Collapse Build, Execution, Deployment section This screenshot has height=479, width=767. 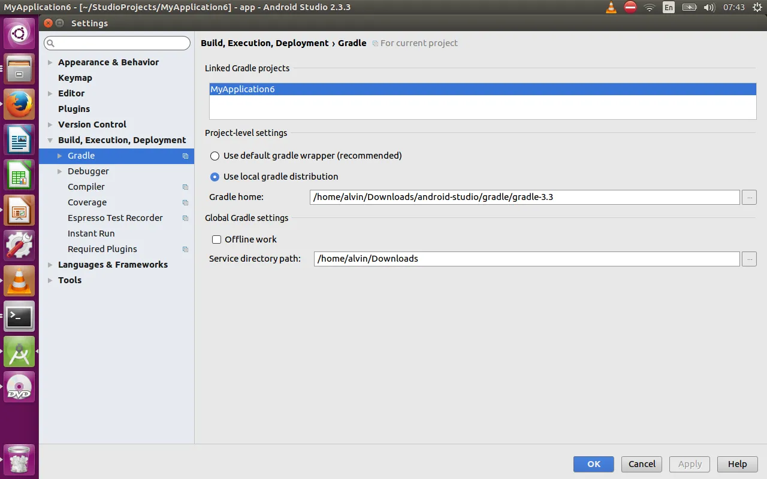50,140
